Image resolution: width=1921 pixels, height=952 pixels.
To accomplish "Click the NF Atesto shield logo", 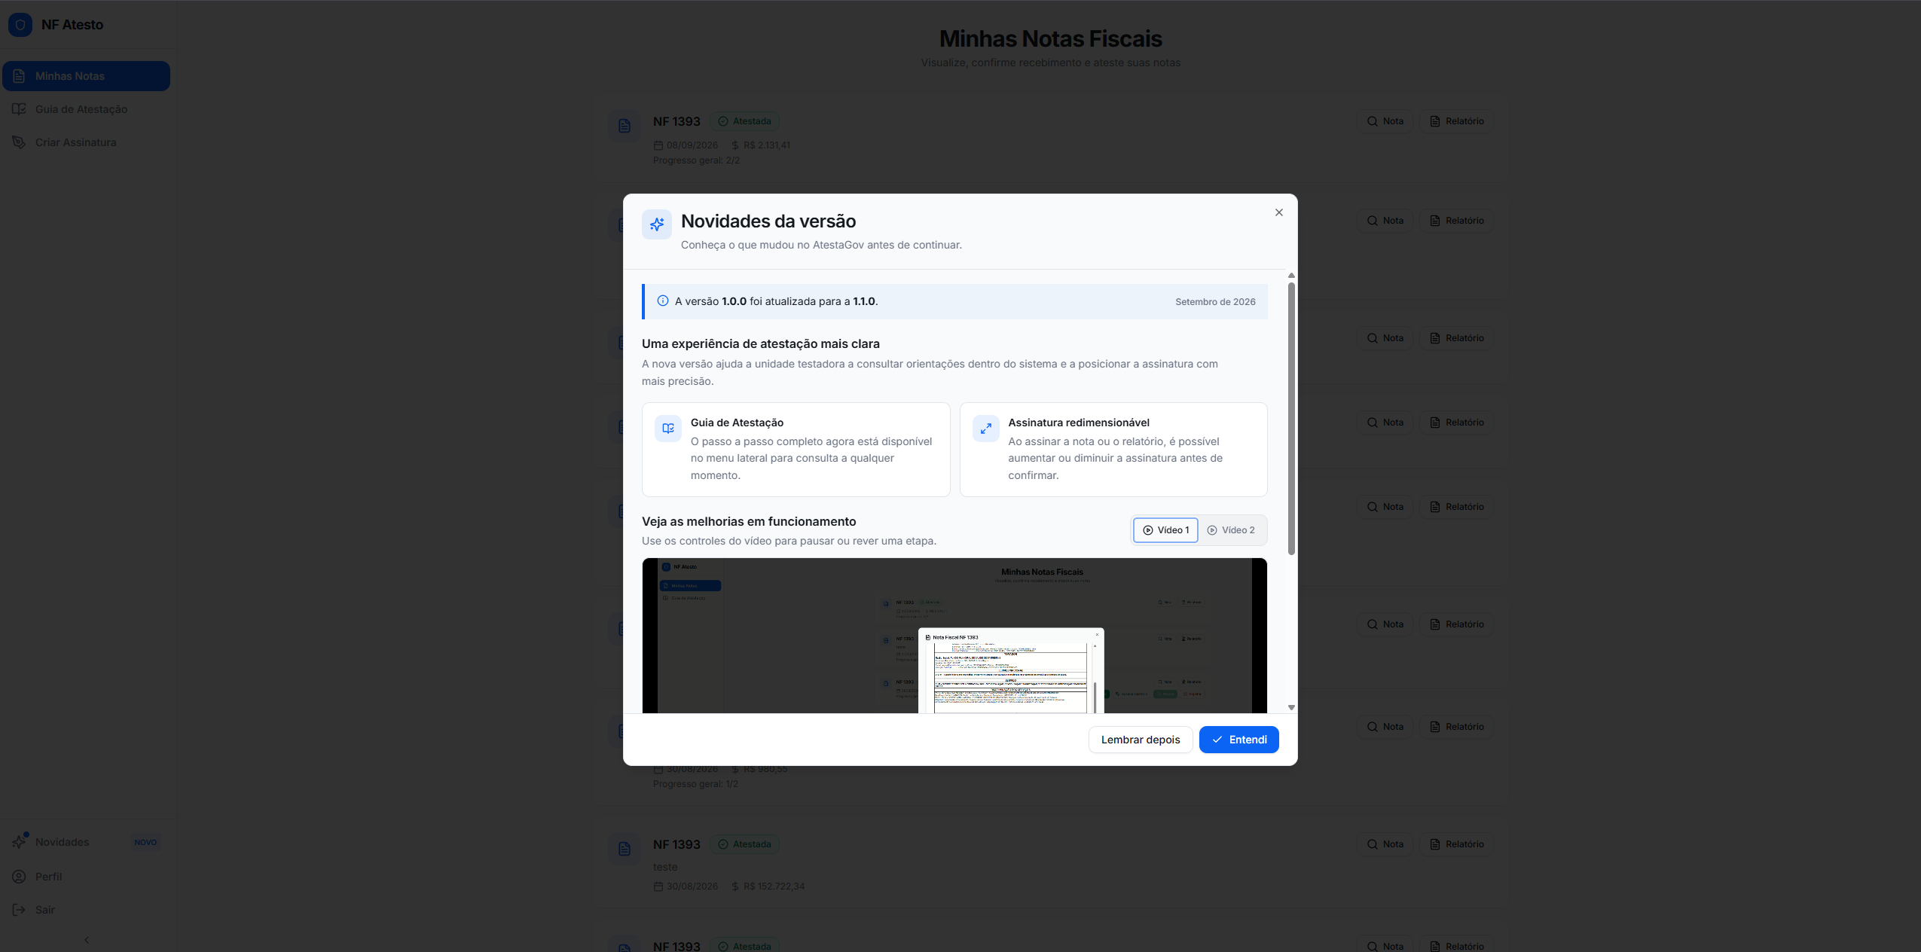I will [x=20, y=25].
